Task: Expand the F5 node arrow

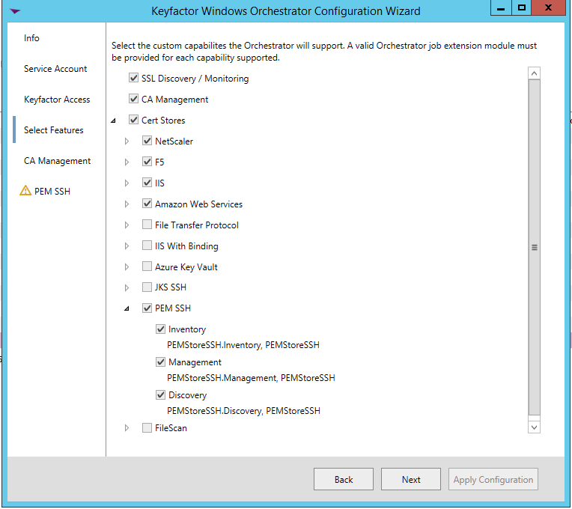Action: coord(127,162)
